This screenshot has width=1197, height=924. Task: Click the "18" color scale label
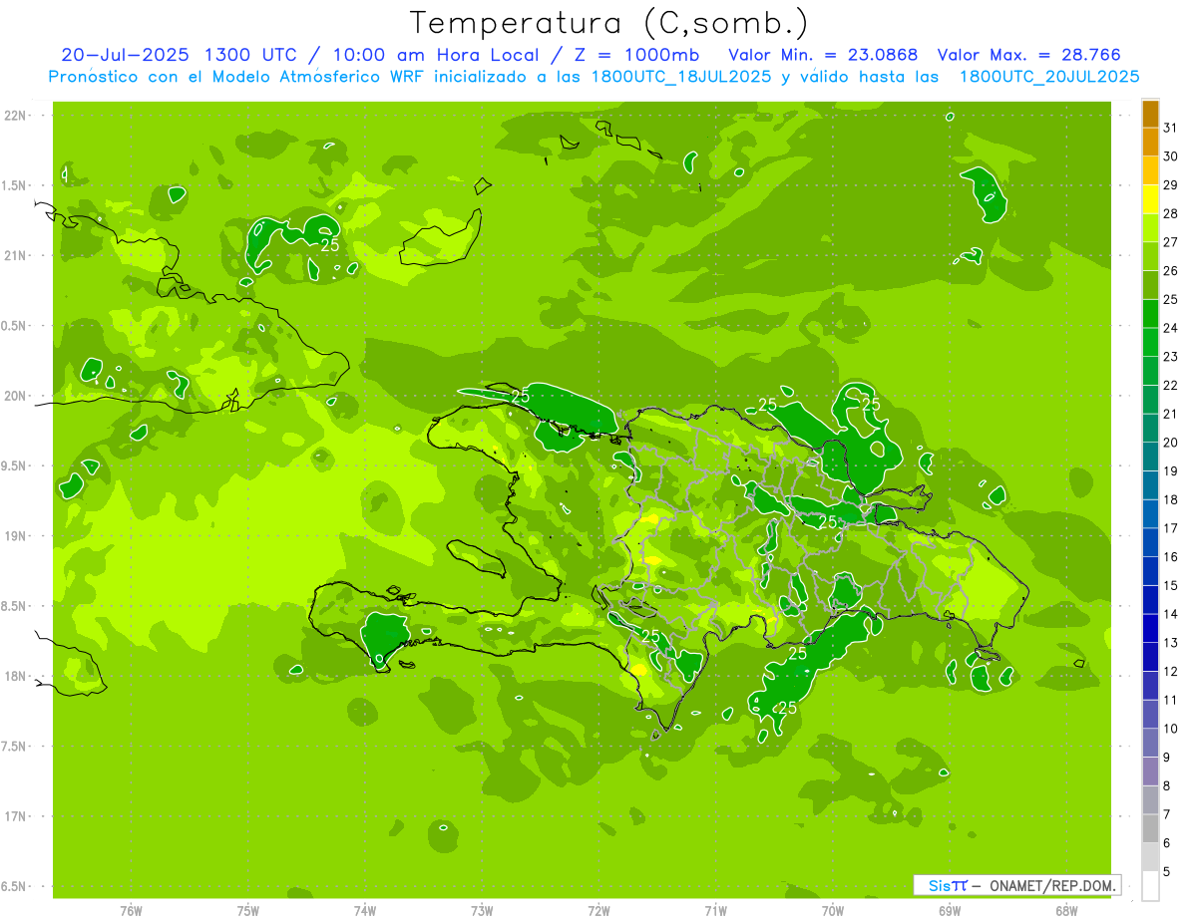click(1171, 500)
